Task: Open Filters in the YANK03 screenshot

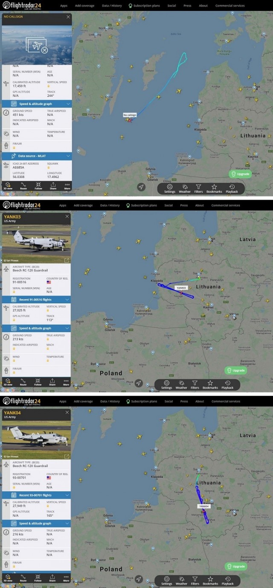Action: [x=195, y=385]
